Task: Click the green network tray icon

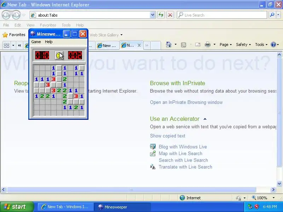Action: [250, 207]
